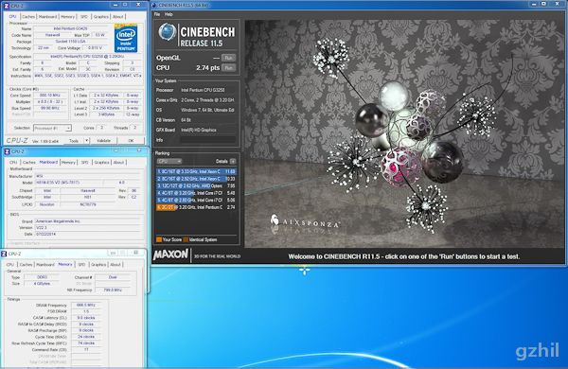Viewport: 568px width, 369px height.
Task: Open the Processor #1 selection dropdown
Action: pos(52,128)
